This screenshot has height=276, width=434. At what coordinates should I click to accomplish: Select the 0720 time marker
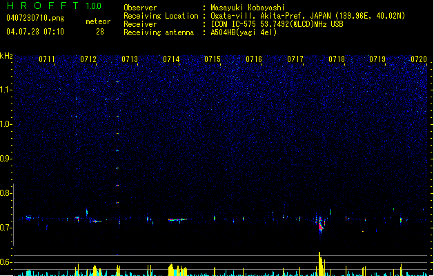coord(419,59)
